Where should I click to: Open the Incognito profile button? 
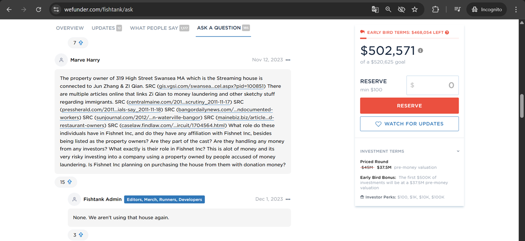tap(486, 9)
